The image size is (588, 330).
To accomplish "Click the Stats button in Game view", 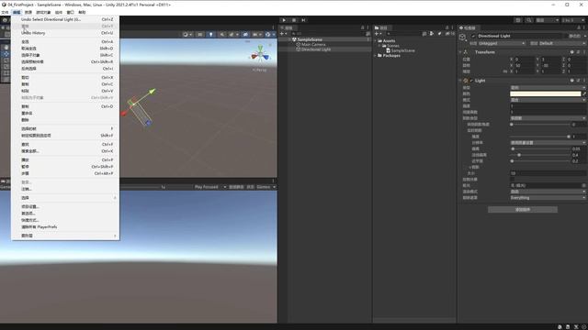I will (x=250, y=187).
